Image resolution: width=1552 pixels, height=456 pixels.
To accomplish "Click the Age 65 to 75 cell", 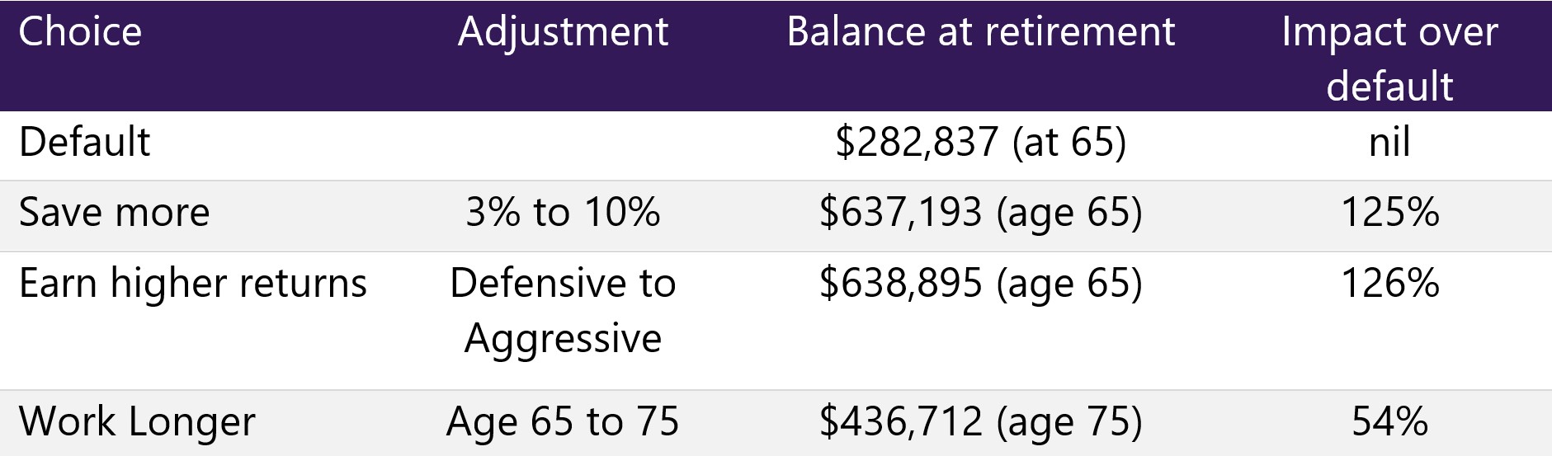I will pyautogui.click(x=563, y=423).
